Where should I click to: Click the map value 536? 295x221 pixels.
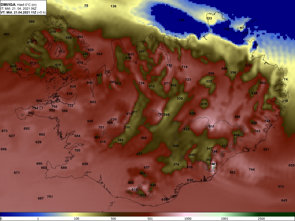90,121
